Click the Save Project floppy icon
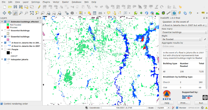Screen dimensions: 208x110 [x=15, y=7]
